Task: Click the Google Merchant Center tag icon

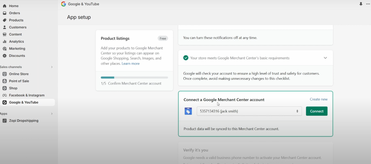Action: (188, 111)
